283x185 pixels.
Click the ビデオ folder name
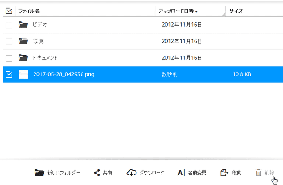40,24
